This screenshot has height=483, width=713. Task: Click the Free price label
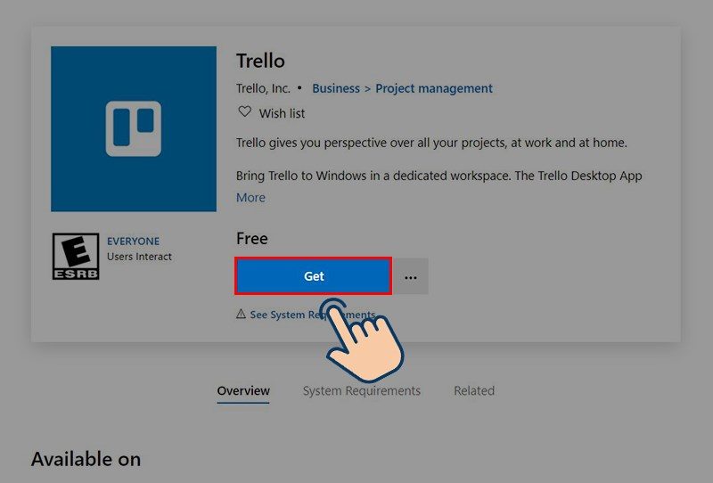click(x=251, y=239)
